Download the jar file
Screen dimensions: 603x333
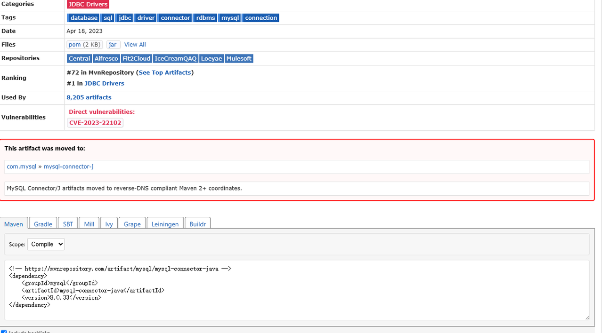pyautogui.click(x=113, y=45)
